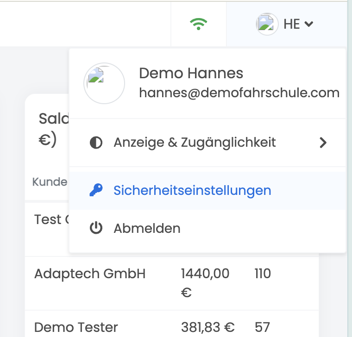Select the Sicherheitseinstellungen menu entry
The width and height of the screenshot is (352, 337).
192,190
